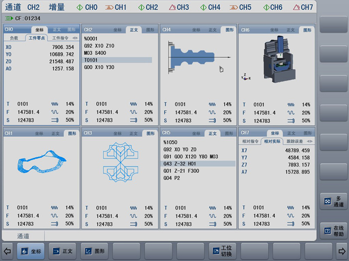Screen dimensions: 349x261
Task: Open the 图形 tab in CH0 panel
Action: [x=71, y=30]
